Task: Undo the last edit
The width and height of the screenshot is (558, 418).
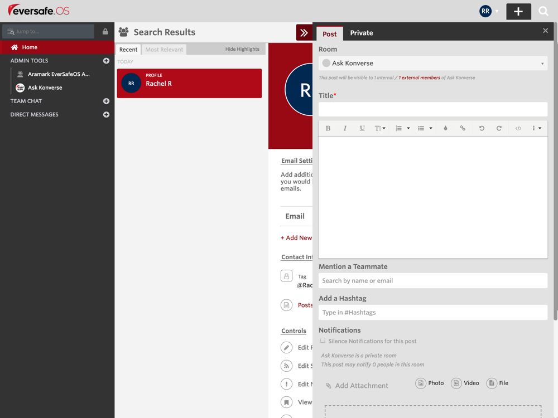Action: pyautogui.click(x=482, y=128)
